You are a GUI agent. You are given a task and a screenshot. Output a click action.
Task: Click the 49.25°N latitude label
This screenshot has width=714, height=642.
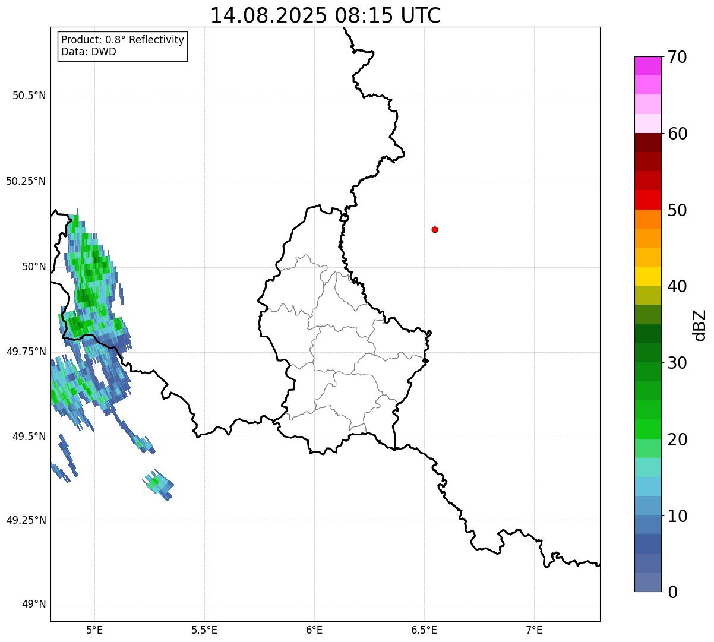point(26,521)
